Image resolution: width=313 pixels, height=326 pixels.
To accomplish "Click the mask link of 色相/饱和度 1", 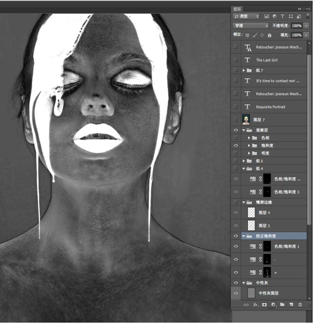I will coord(260,246).
